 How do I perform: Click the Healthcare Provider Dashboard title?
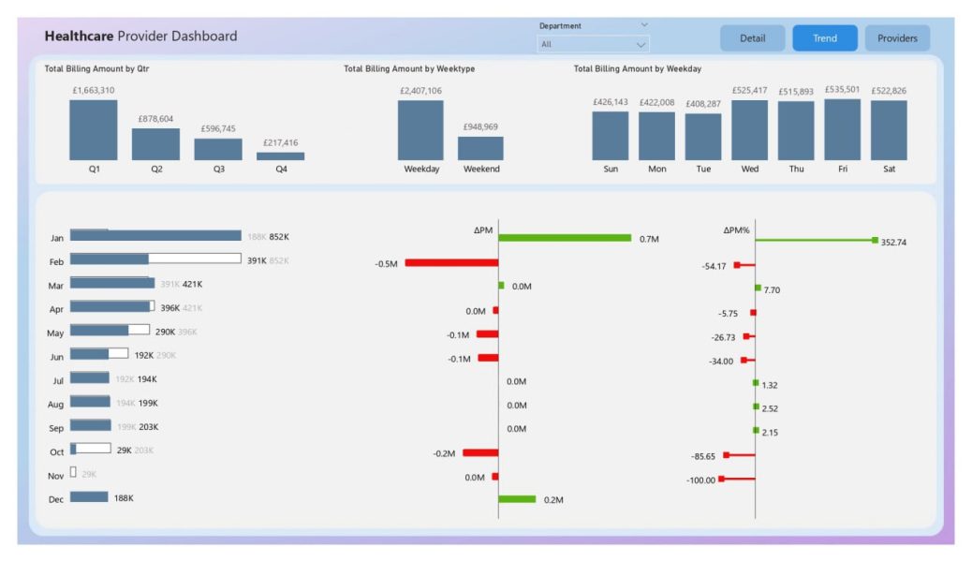pos(140,37)
